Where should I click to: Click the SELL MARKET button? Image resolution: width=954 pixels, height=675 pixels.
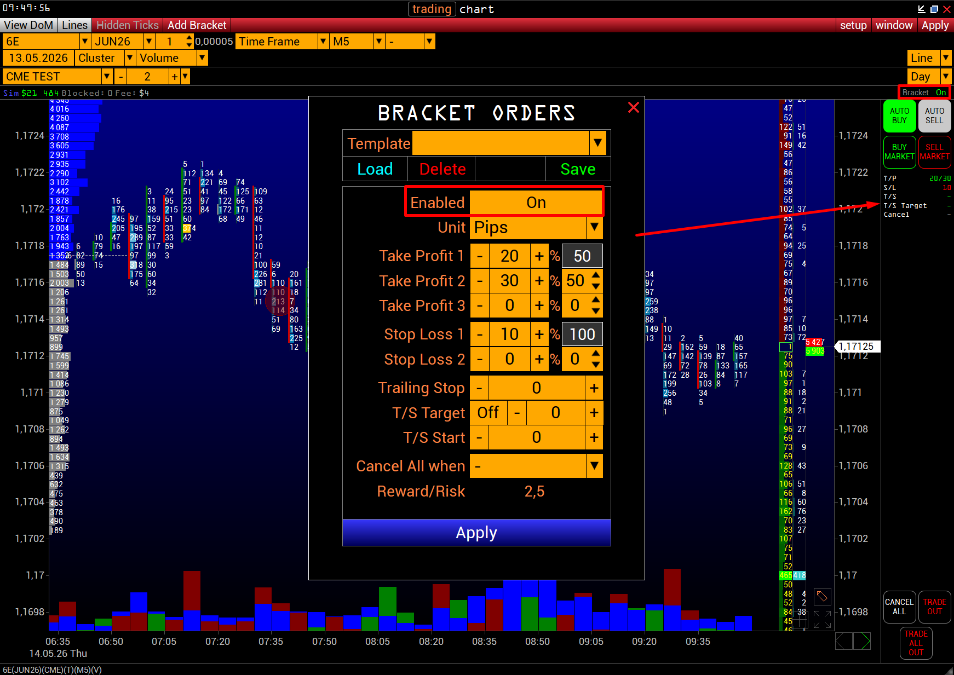tap(934, 152)
